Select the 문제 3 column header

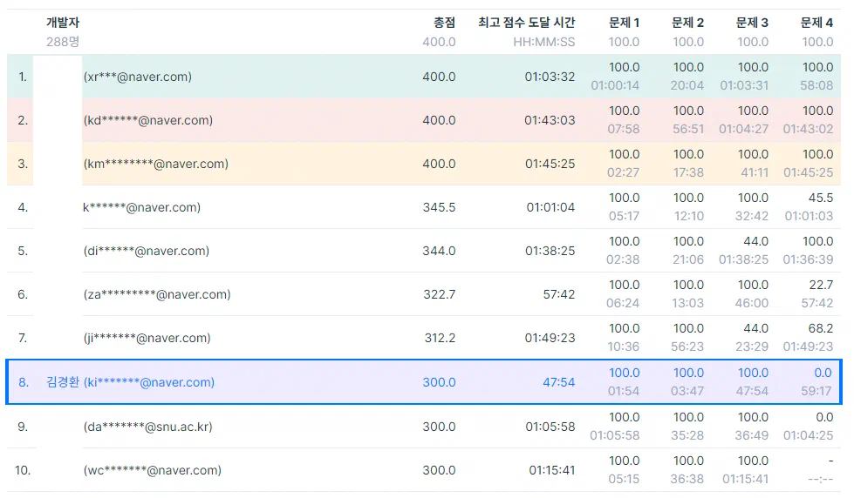[x=752, y=23]
